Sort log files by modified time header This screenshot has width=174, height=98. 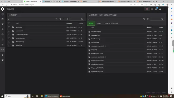149,27
